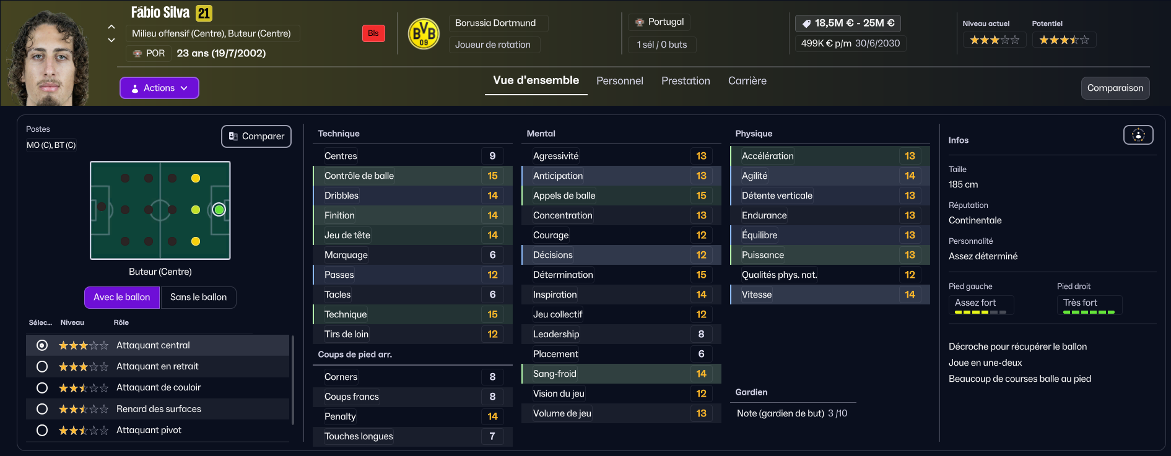Open the Actions dropdown menu

159,88
